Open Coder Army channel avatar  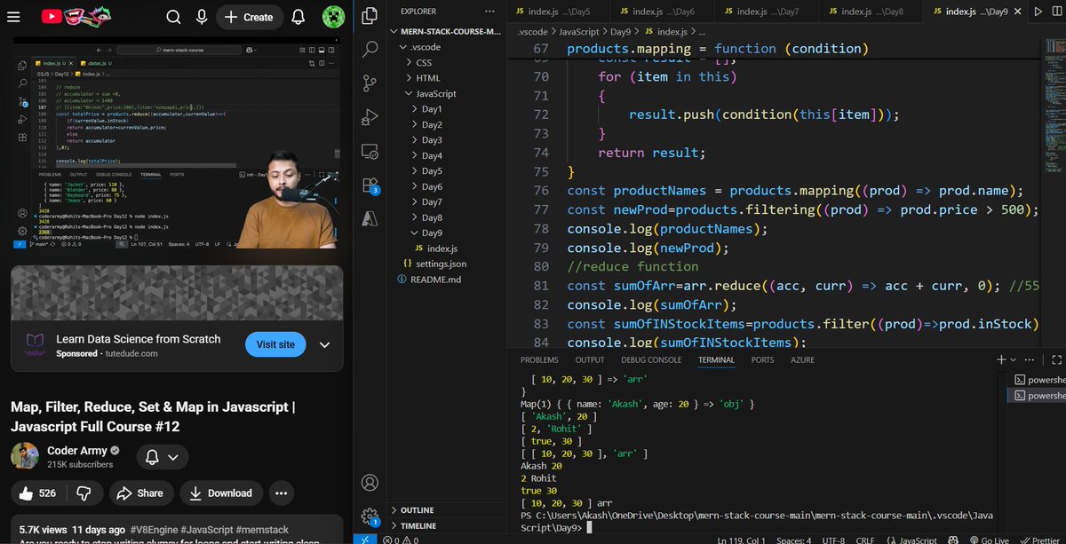coord(24,456)
